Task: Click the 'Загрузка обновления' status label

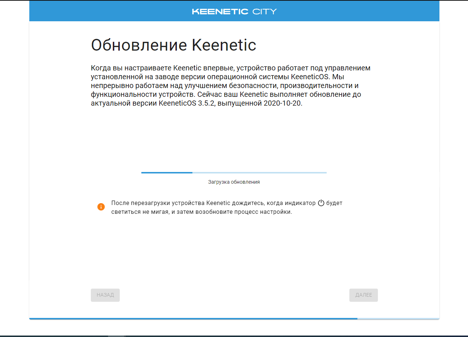Action: [x=234, y=182]
